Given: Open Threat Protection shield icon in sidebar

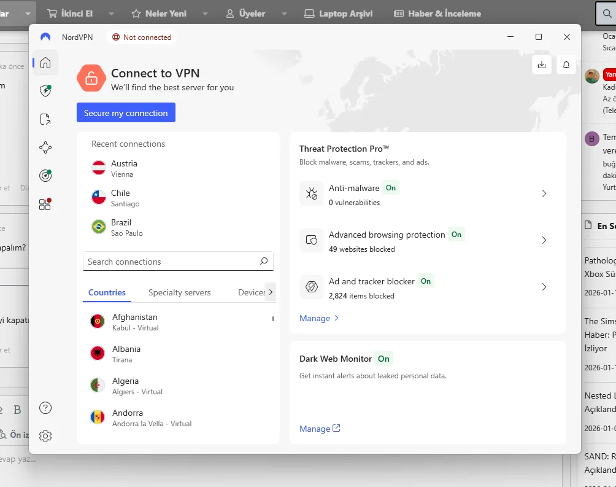Looking at the screenshot, I should point(45,91).
